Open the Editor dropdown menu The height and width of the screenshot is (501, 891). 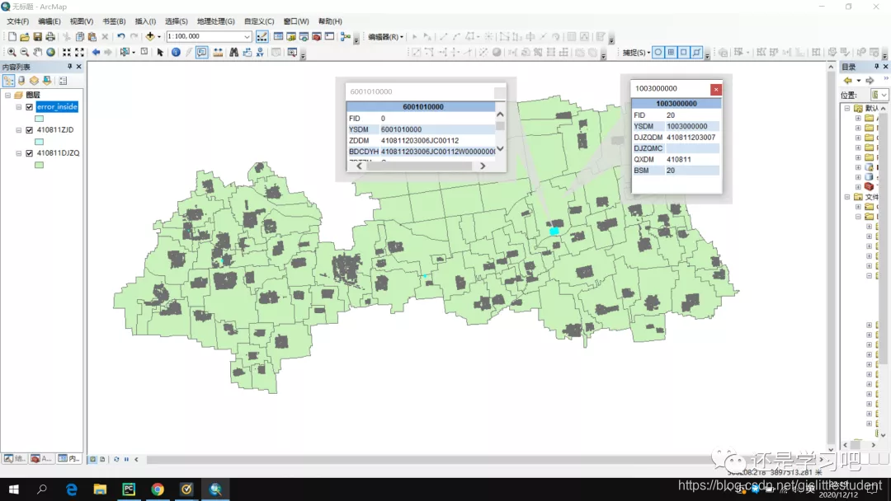click(x=386, y=37)
